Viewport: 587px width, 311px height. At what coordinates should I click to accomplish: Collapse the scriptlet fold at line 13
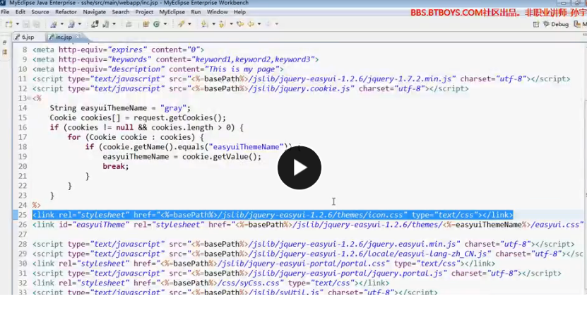tap(30, 98)
